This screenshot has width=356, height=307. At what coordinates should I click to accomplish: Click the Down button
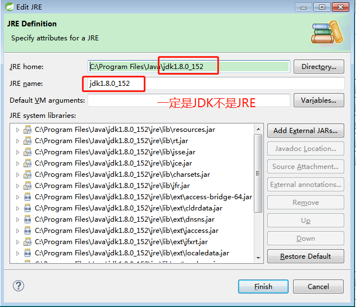305,239
